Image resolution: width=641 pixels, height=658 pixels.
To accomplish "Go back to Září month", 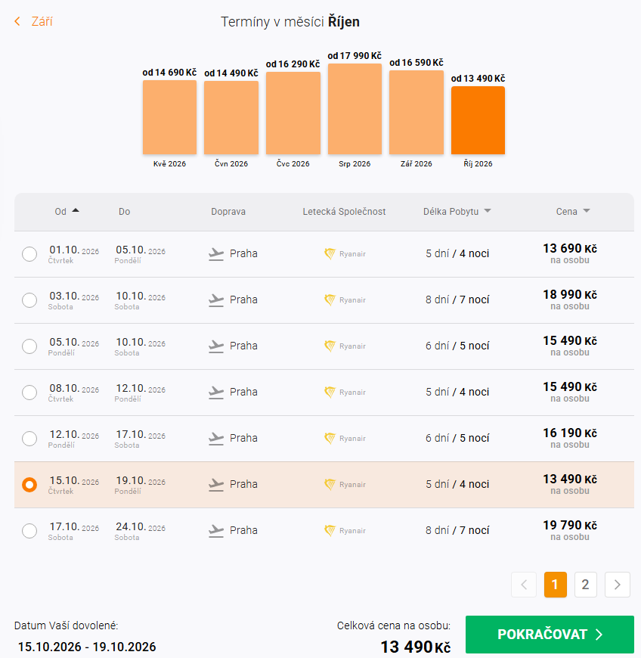I will coord(34,22).
